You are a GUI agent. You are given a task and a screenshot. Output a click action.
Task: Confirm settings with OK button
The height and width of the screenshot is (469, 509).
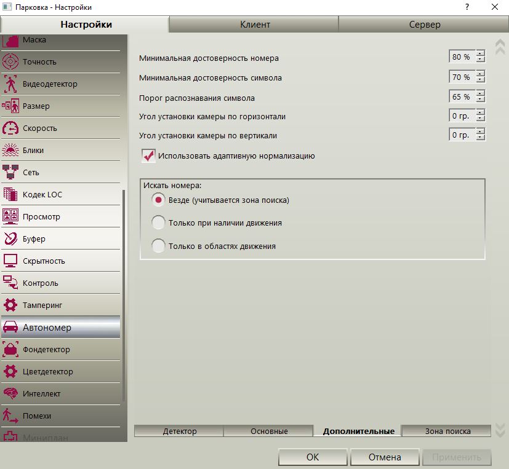pyautogui.click(x=313, y=457)
